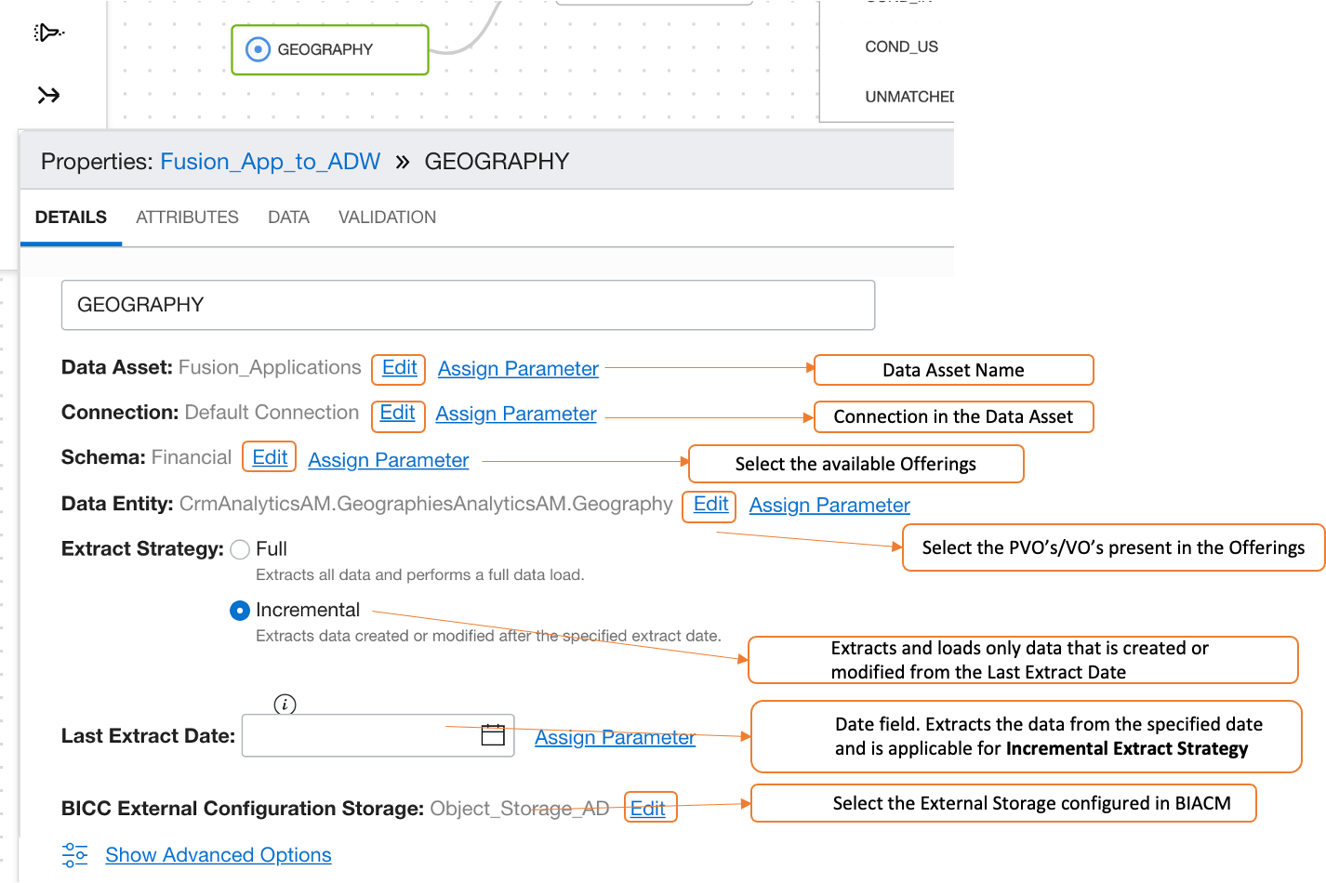
Task: Click the advanced options sliders icon
Action: pyautogui.click(x=75, y=855)
